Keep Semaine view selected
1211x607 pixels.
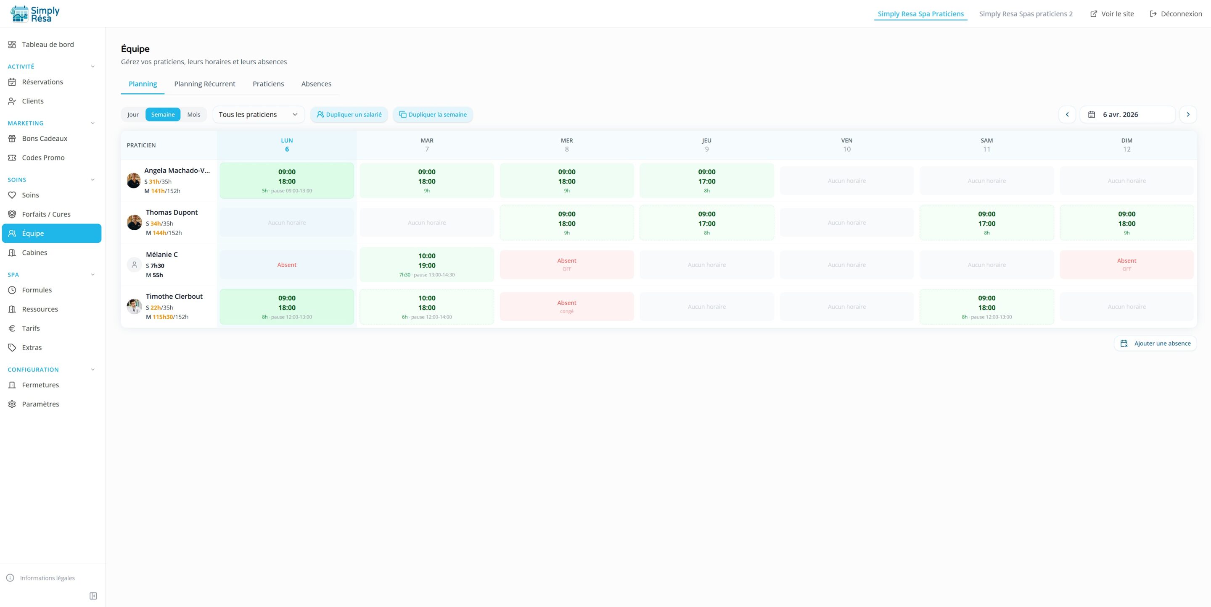click(x=163, y=114)
